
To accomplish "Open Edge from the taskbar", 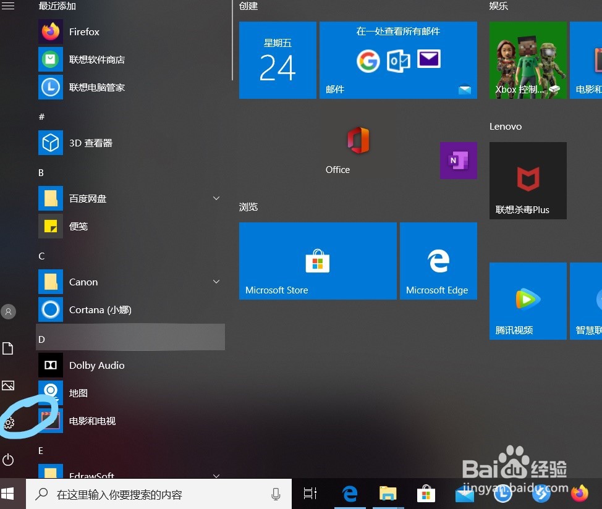I will click(x=350, y=494).
